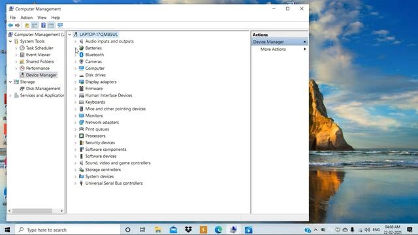Click the taskbar clock date and time
Screen dimensions: 418x235
[393, 230]
